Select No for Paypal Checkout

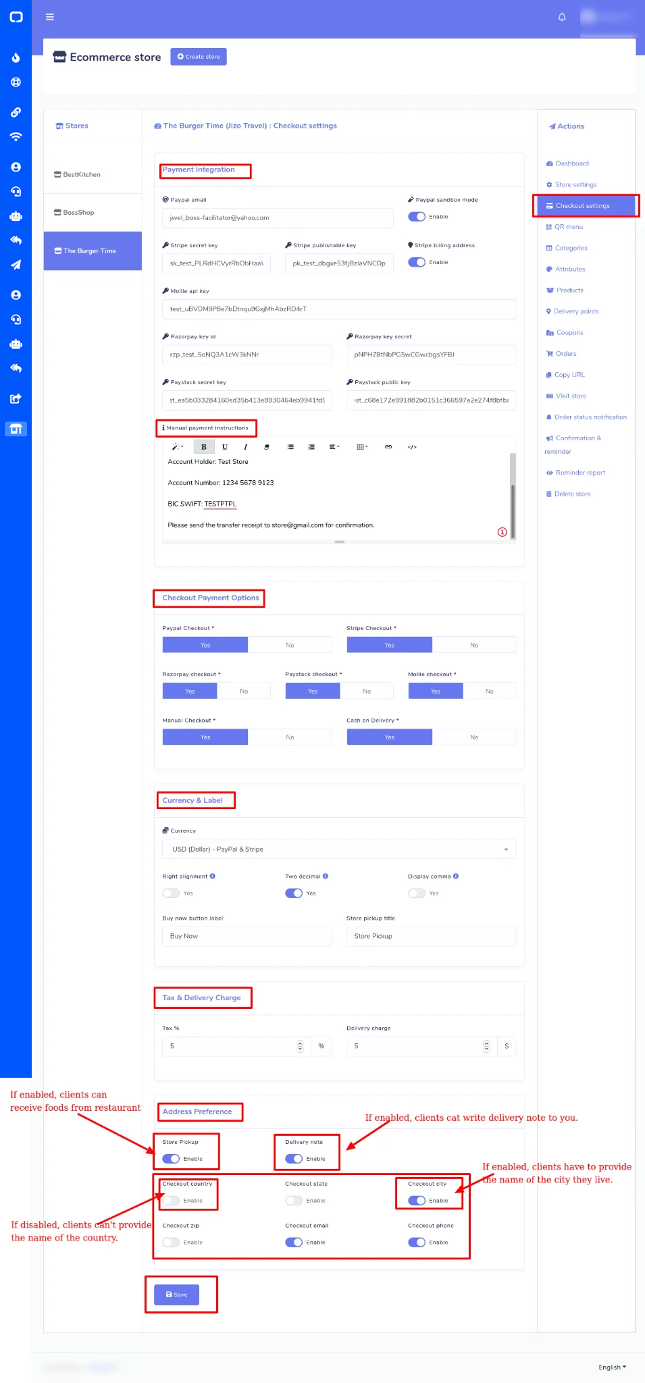click(x=290, y=645)
